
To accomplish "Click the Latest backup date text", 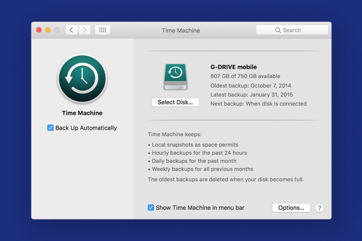I will [x=251, y=95].
